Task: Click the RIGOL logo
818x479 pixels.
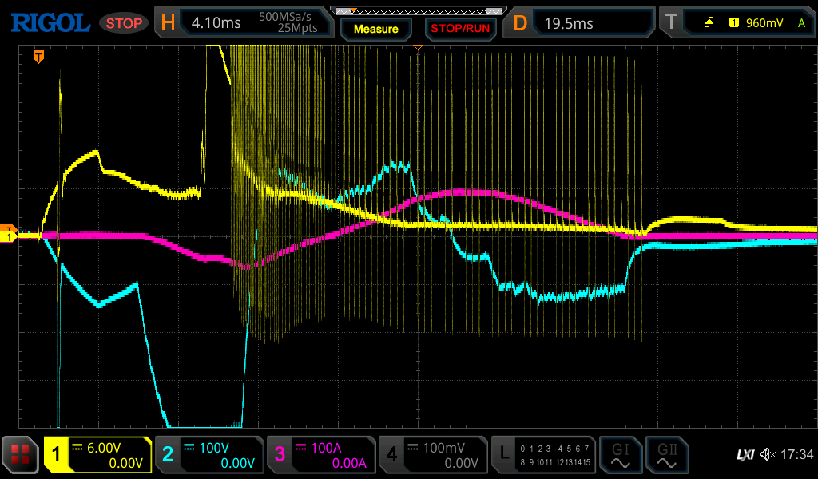Action: coord(50,23)
